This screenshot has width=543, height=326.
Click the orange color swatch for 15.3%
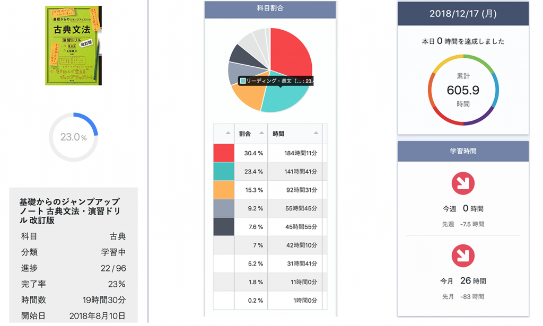pos(224,190)
